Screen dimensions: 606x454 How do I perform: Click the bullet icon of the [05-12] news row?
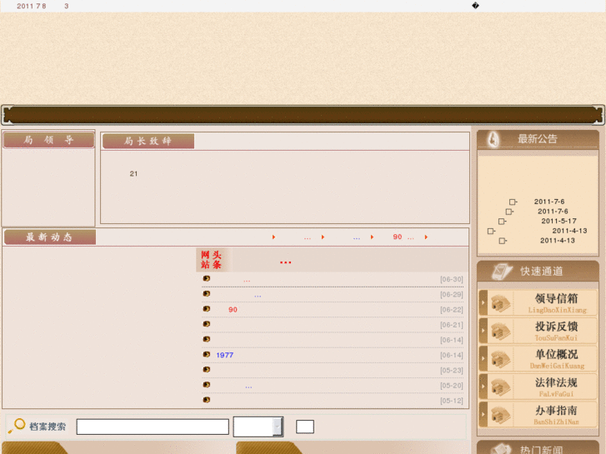point(207,400)
